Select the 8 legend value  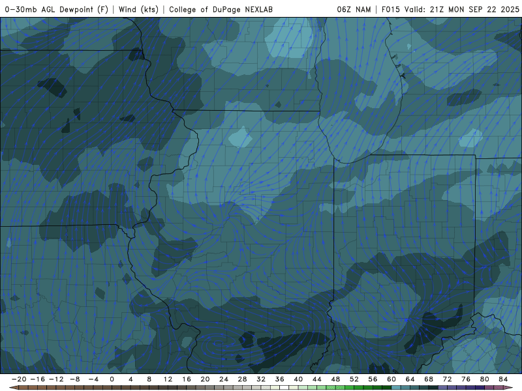click(149, 379)
